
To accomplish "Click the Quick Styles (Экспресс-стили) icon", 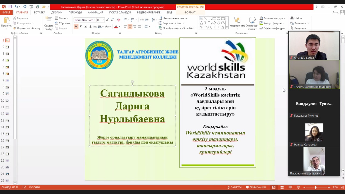I will pyautogui.click(x=252, y=20).
